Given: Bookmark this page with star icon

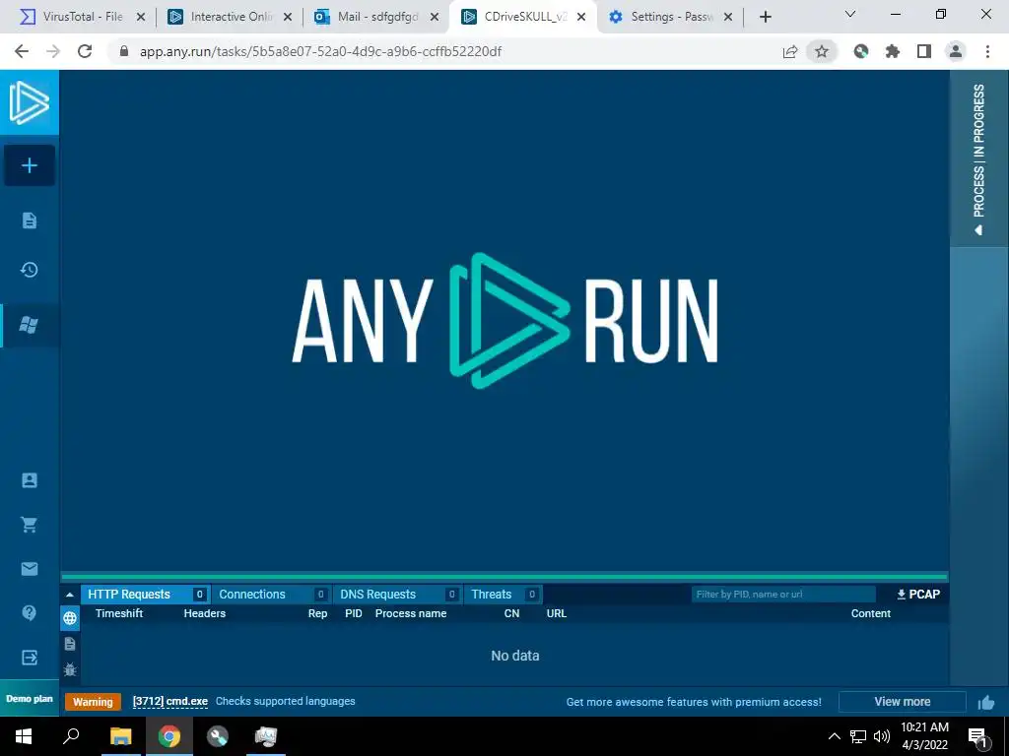Looking at the screenshot, I should pos(822,51).
